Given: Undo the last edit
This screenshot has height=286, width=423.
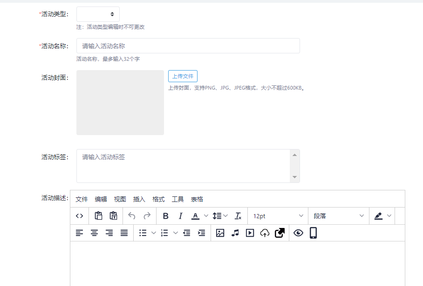Looking at the screenshot, I should click(x=132, y=216).
